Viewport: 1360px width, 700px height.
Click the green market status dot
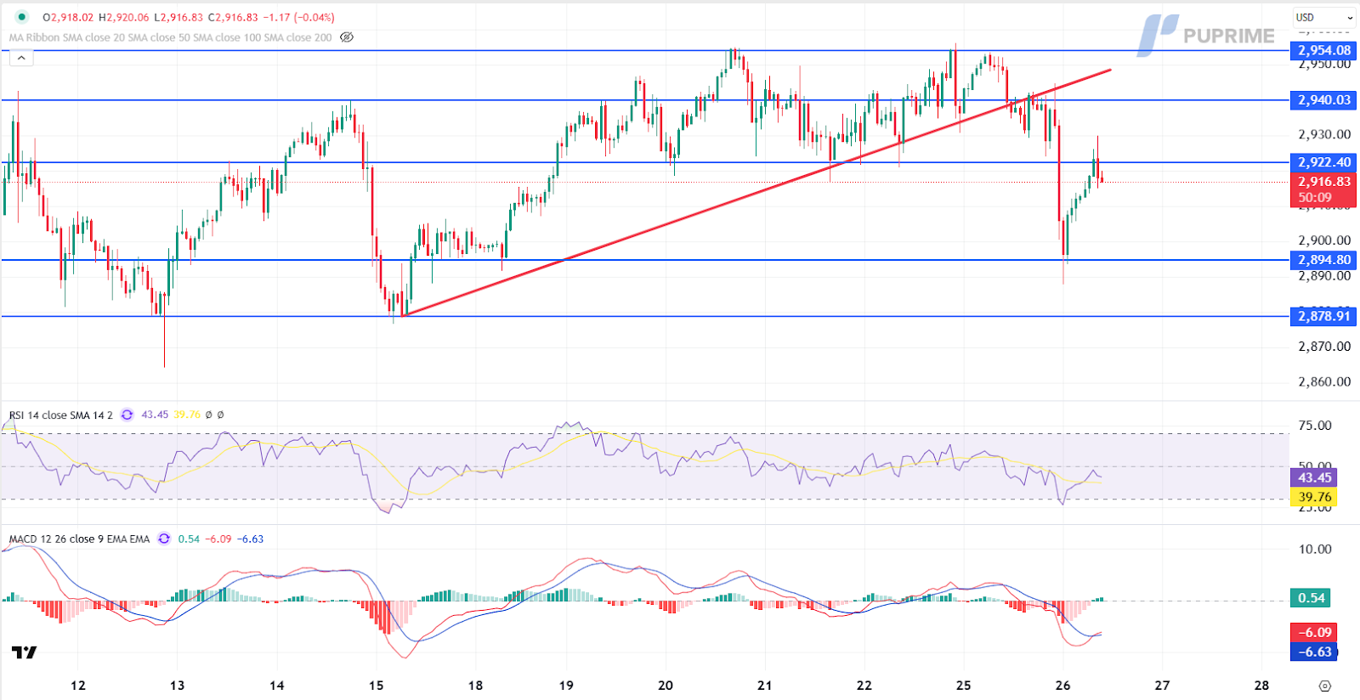(x=21, y=17)
